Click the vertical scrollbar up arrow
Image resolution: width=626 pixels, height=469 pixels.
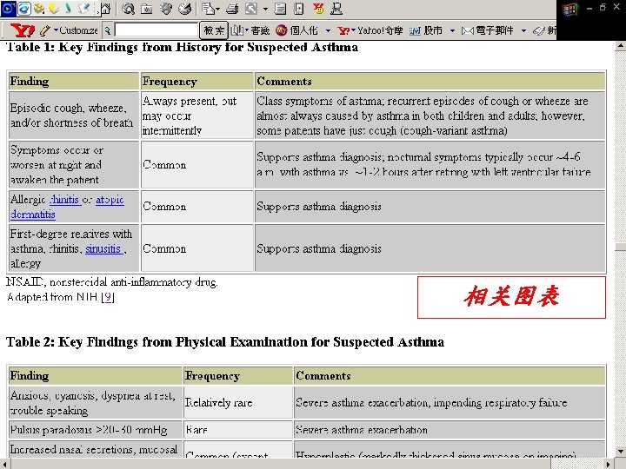pos(620,45)
